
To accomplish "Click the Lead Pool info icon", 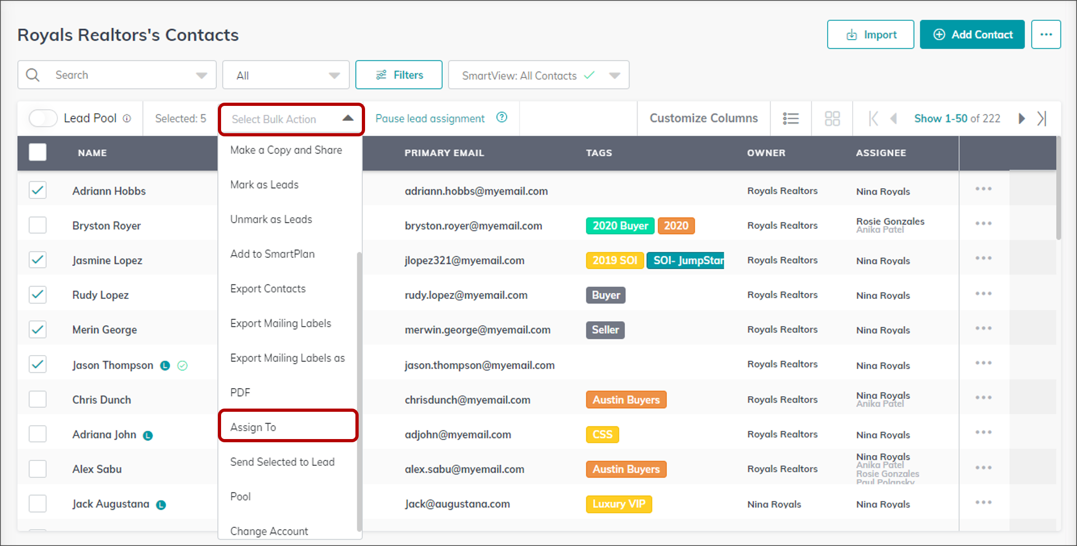I will tap(127, 119).
